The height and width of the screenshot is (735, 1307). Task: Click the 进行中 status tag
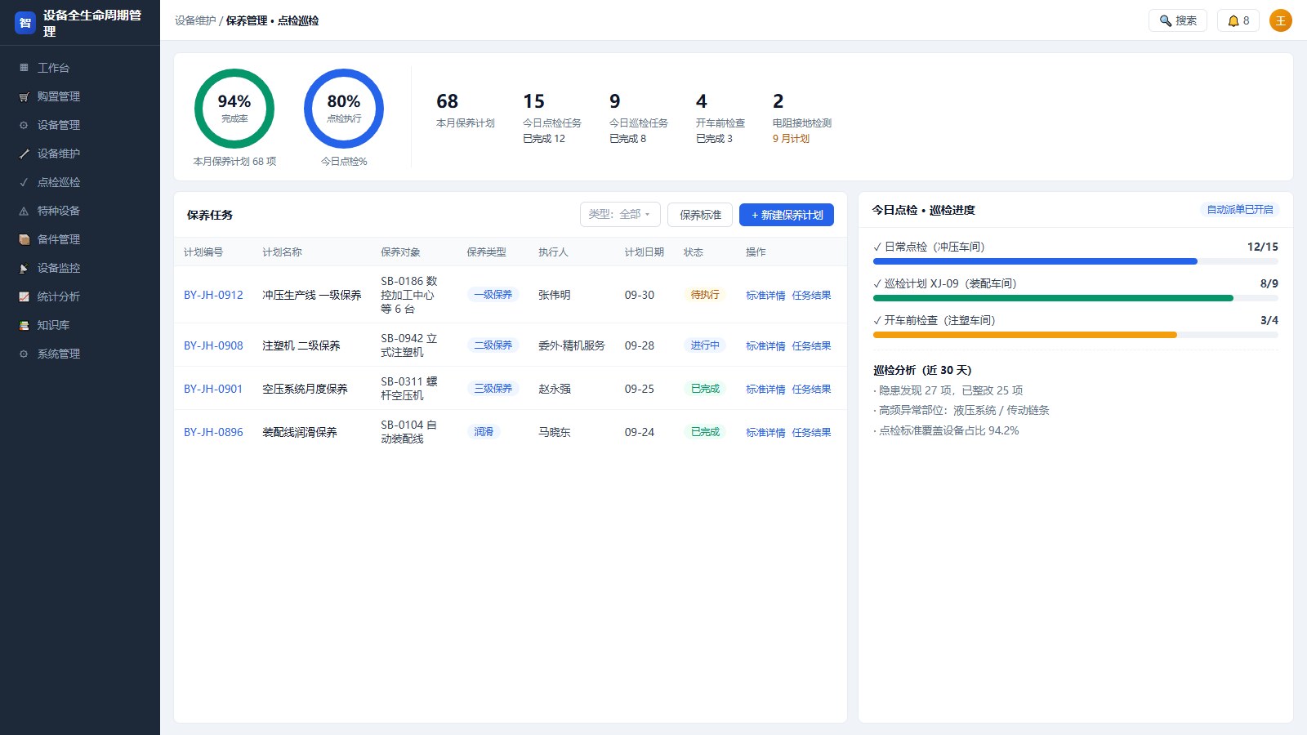705,345
